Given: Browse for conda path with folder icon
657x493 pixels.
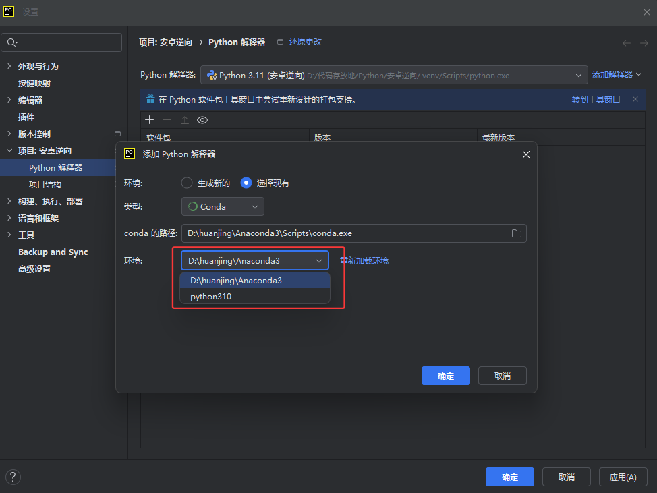Looking at the screenshot, I should pos(517,233).
